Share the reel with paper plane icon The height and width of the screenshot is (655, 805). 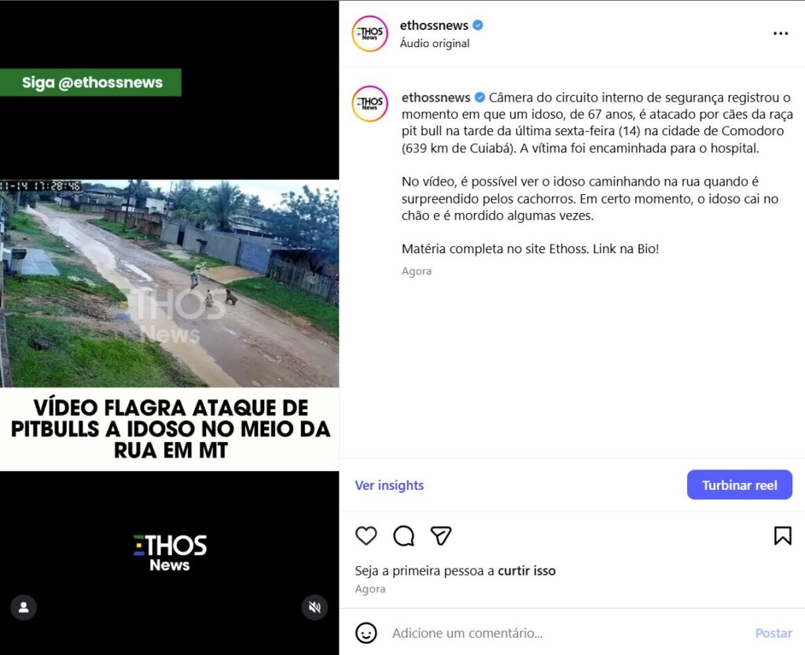coord(441,536)
